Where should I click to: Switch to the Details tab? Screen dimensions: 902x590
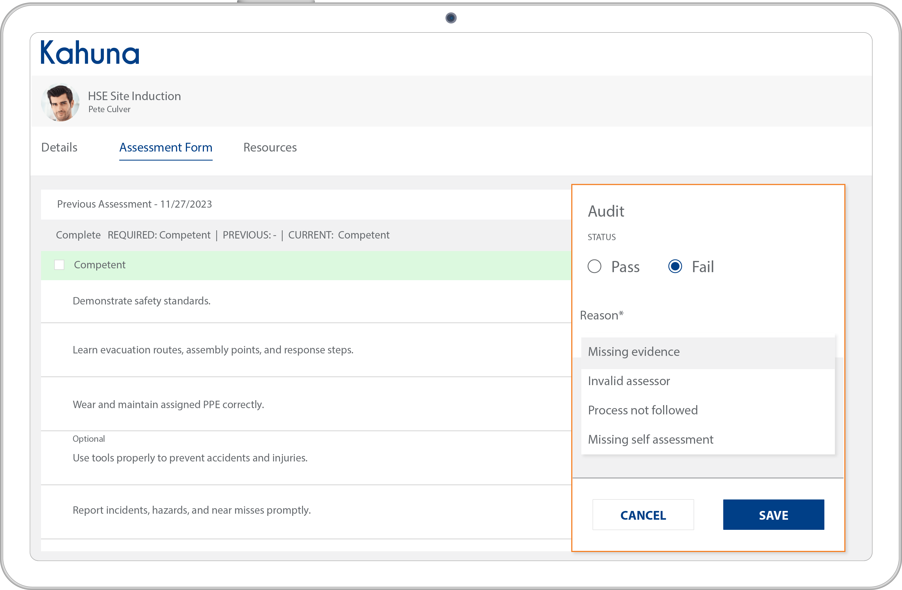point(59,147)
